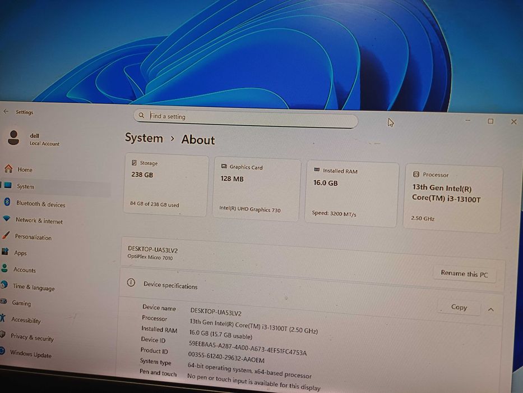Image resolution: width=523 pixels, height=393 pixels.
Task: Click the Processor chip icon
Action: coord(416,174)
